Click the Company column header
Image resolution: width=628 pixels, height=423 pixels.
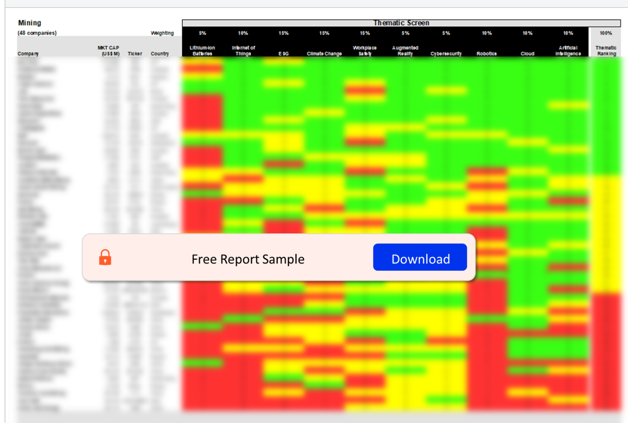28,53
